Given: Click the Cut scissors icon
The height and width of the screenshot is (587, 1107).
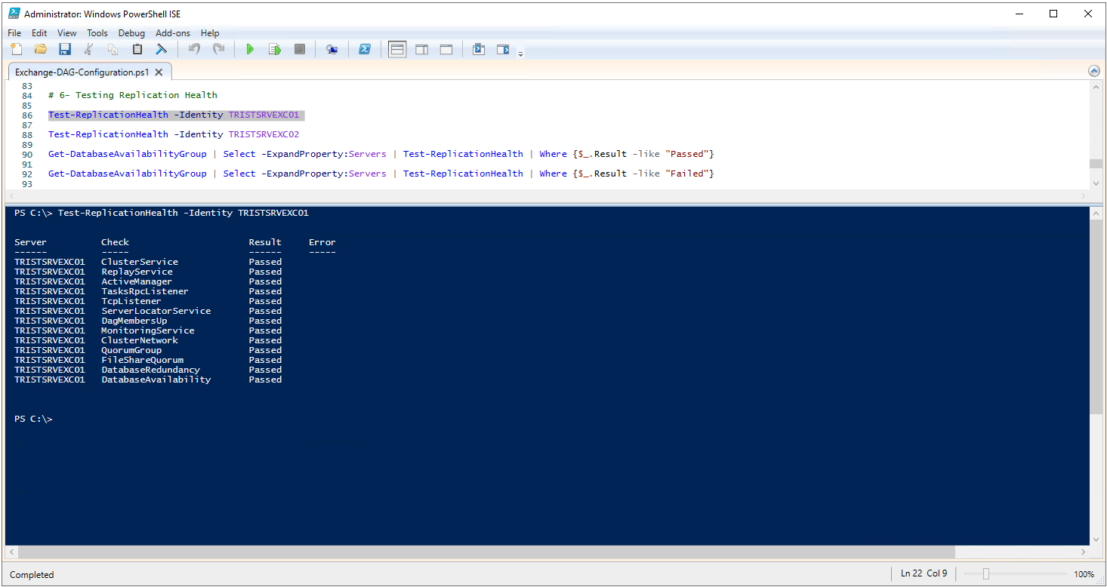Looking at the screenshot, I should [89, 49].
